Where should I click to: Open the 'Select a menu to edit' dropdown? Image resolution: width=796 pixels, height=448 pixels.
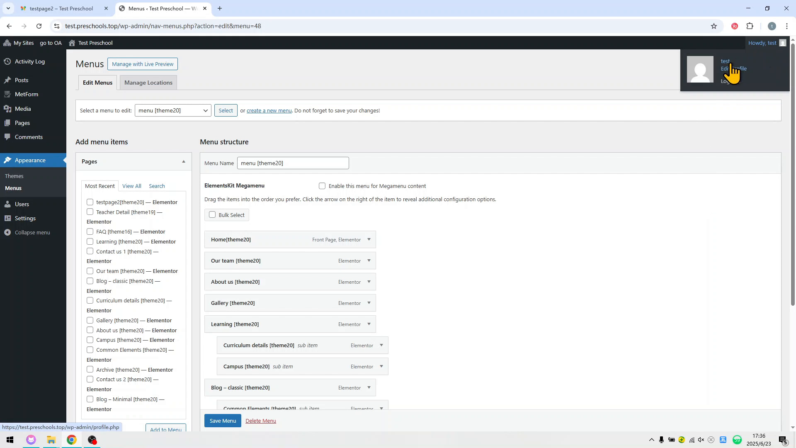point(173,110)
